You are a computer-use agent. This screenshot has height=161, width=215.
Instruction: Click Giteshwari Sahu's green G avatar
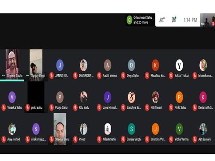(129, 20)
